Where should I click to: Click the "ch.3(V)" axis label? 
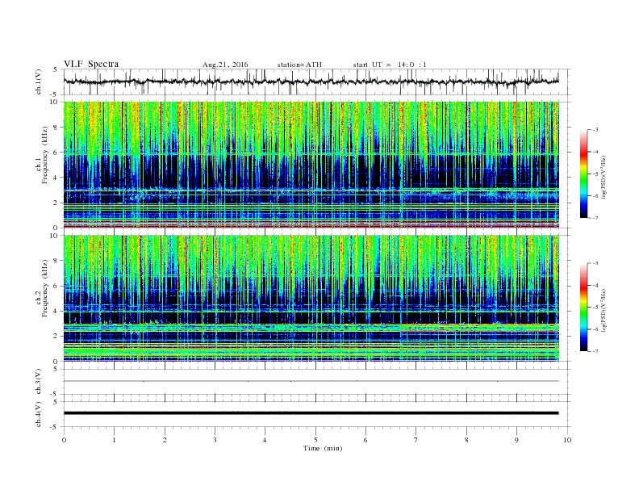[x=39, y=382]
